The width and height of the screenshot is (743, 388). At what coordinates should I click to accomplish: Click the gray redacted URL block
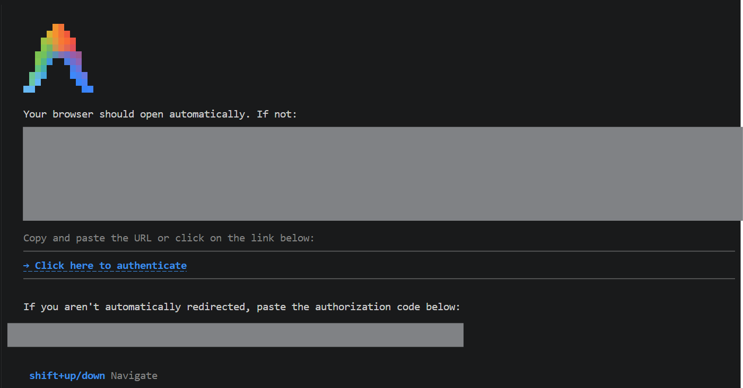tap(383, 174)
